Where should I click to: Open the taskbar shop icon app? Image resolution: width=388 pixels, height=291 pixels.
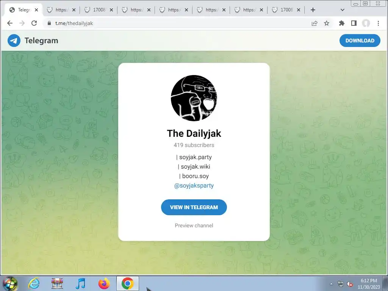57,283
